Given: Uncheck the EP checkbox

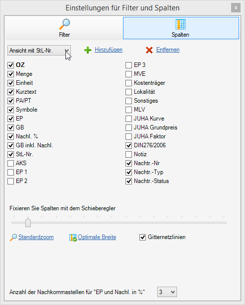Looking at the screenshot, I should 11,119.
